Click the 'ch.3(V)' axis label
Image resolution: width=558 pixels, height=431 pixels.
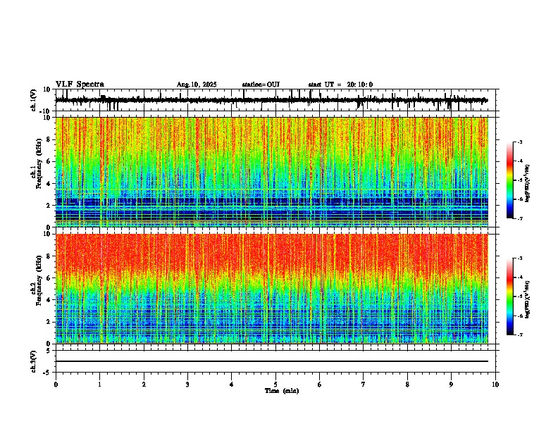tap(34, 361)
